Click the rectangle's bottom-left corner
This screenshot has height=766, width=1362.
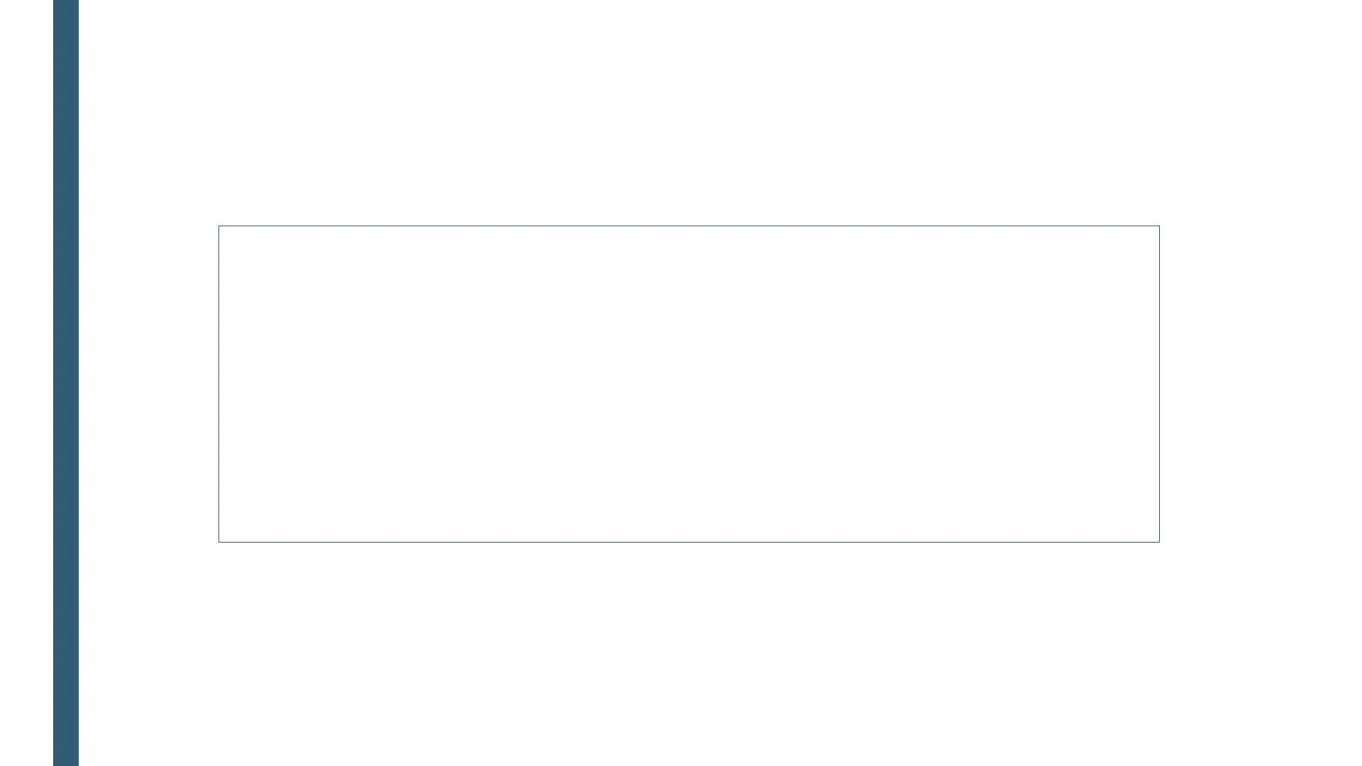click(x=219, y=542)
